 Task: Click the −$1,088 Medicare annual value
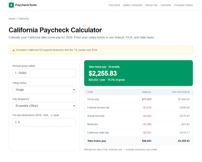(x=147, y=124)
